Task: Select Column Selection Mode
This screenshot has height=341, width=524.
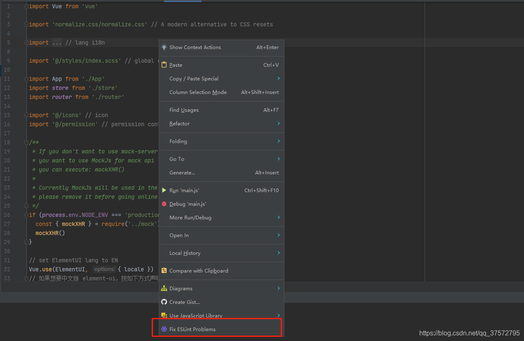Action: [x=198, y=92]
